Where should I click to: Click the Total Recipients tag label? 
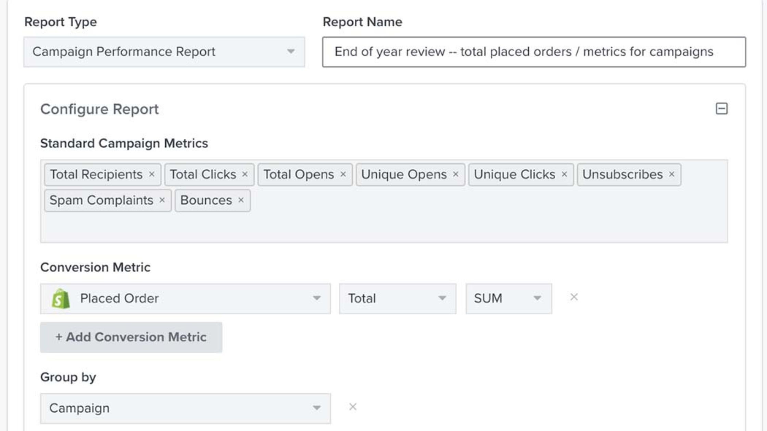(x=96, y=174)
